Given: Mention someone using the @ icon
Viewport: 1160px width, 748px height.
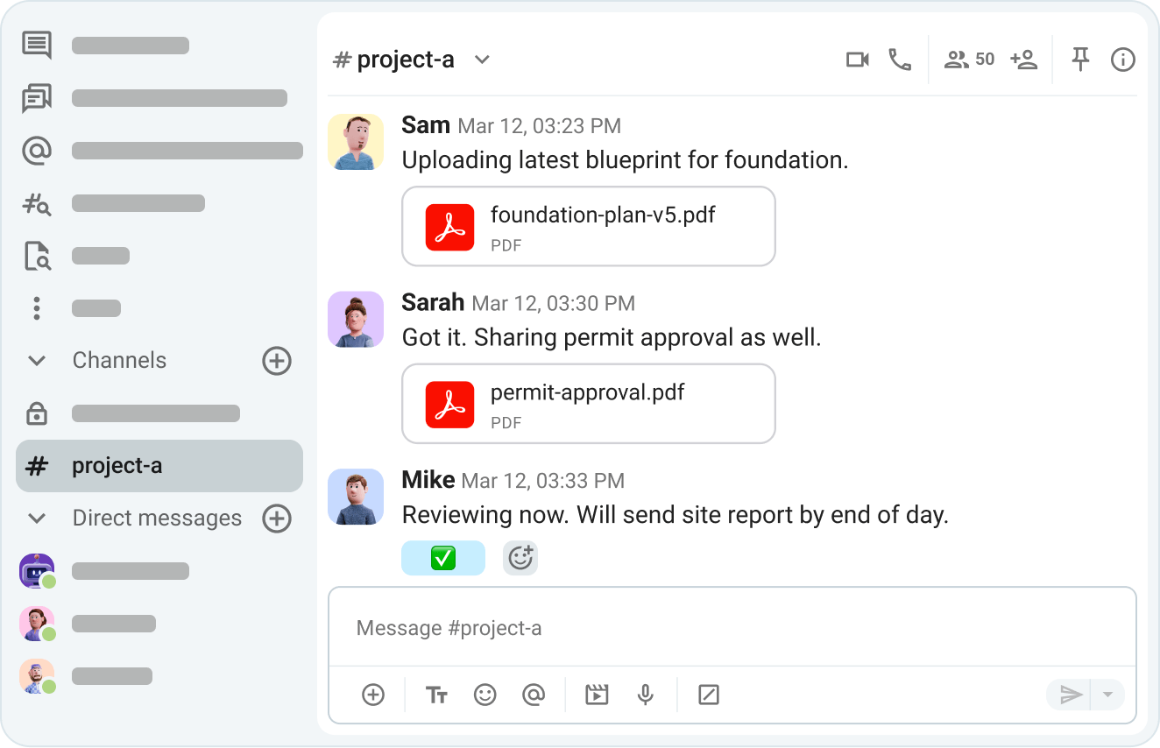Looking at the screenshot, I should tap(534, 695).
